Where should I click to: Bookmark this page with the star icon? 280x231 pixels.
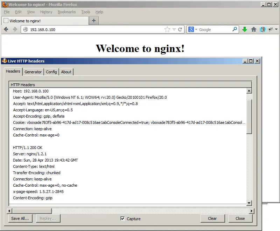[167, 29]
